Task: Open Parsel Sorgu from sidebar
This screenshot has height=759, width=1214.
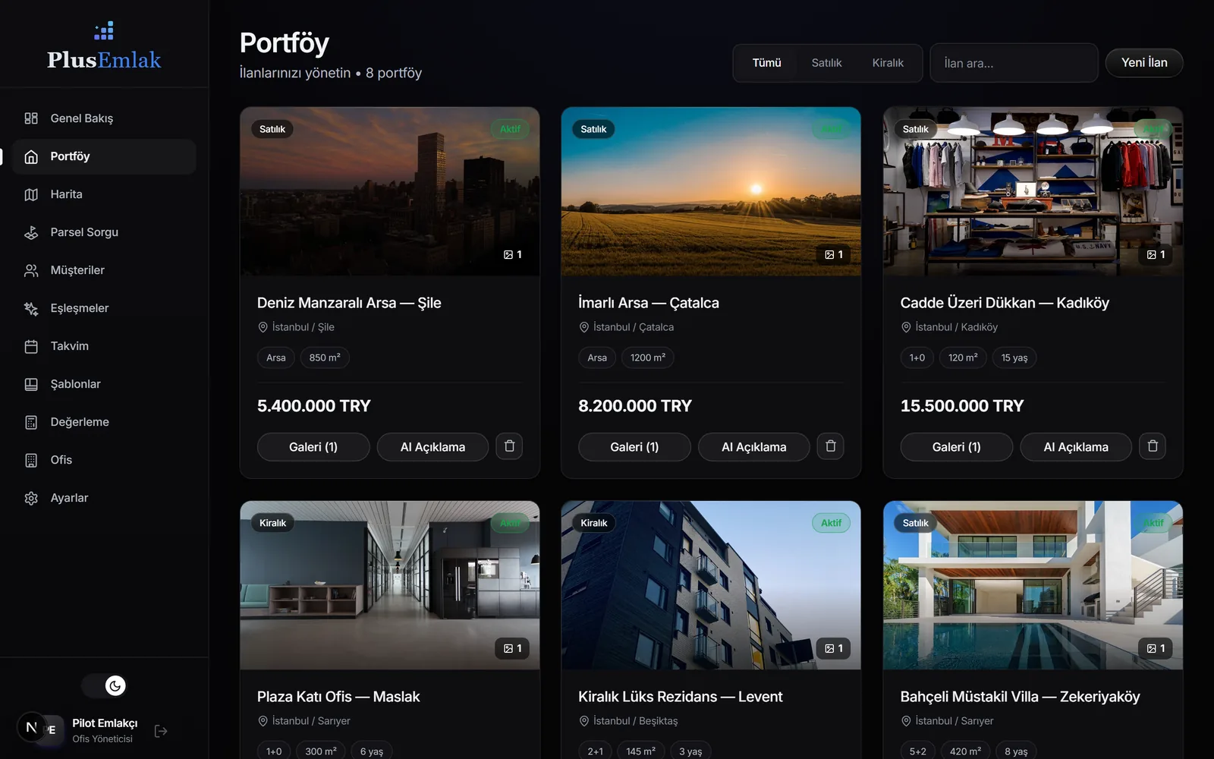Action: coord(104,232)
